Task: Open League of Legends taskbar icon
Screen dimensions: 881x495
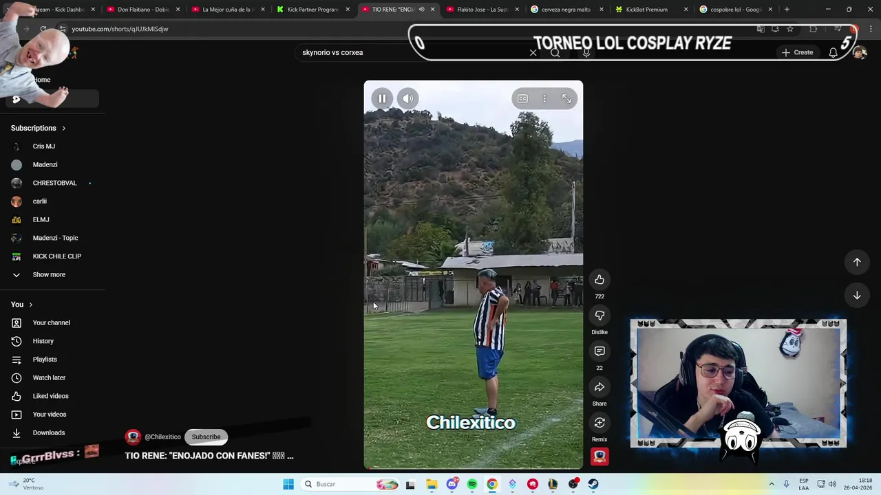Action: (x=553, y=484)
